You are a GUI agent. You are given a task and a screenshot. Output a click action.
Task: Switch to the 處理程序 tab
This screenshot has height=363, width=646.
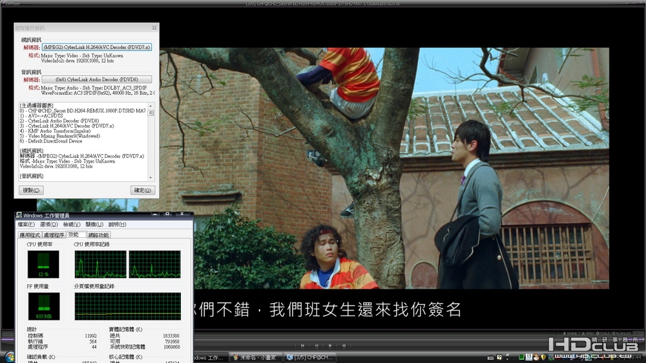pyautogui.click(x=54, y=235)
